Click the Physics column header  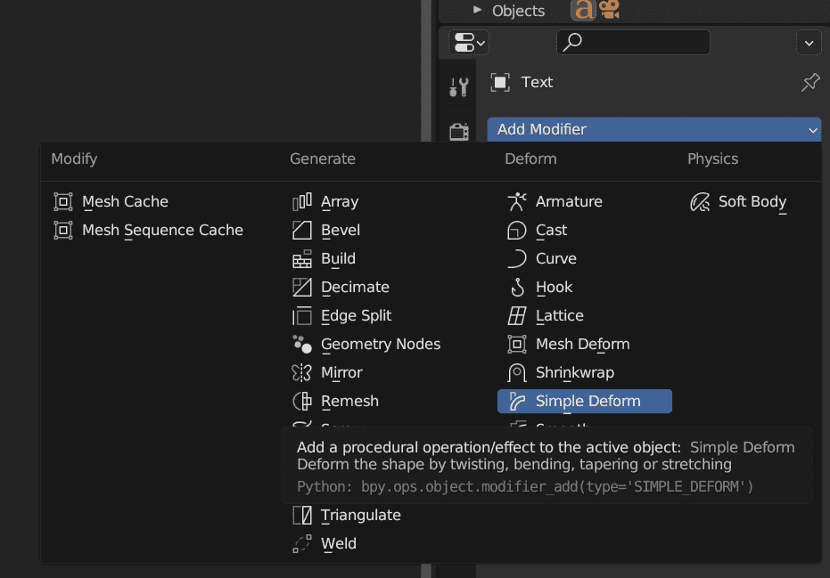tap(712, 159)
